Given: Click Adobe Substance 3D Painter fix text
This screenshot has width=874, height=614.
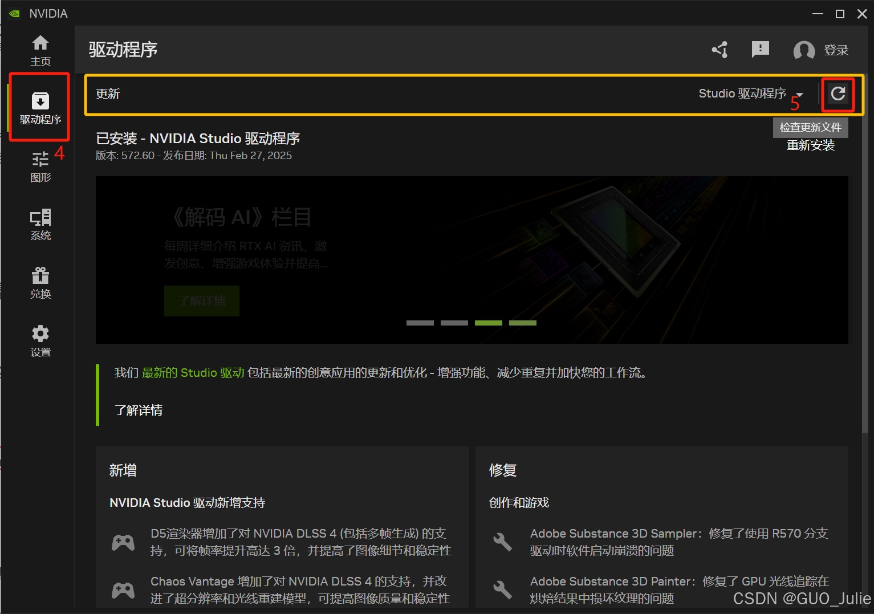Looking at the screenshot, I should click(680, 590).
